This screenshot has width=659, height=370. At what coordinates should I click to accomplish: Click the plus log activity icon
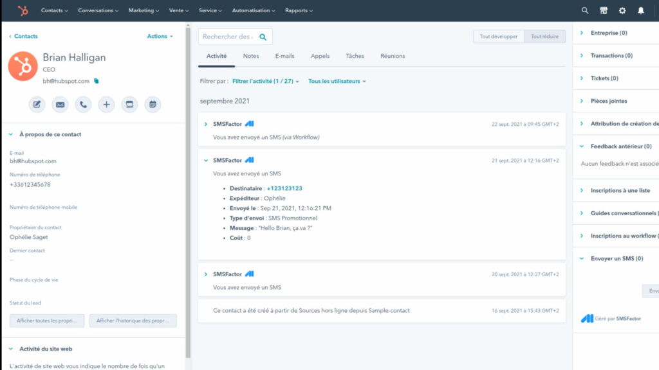106,104
